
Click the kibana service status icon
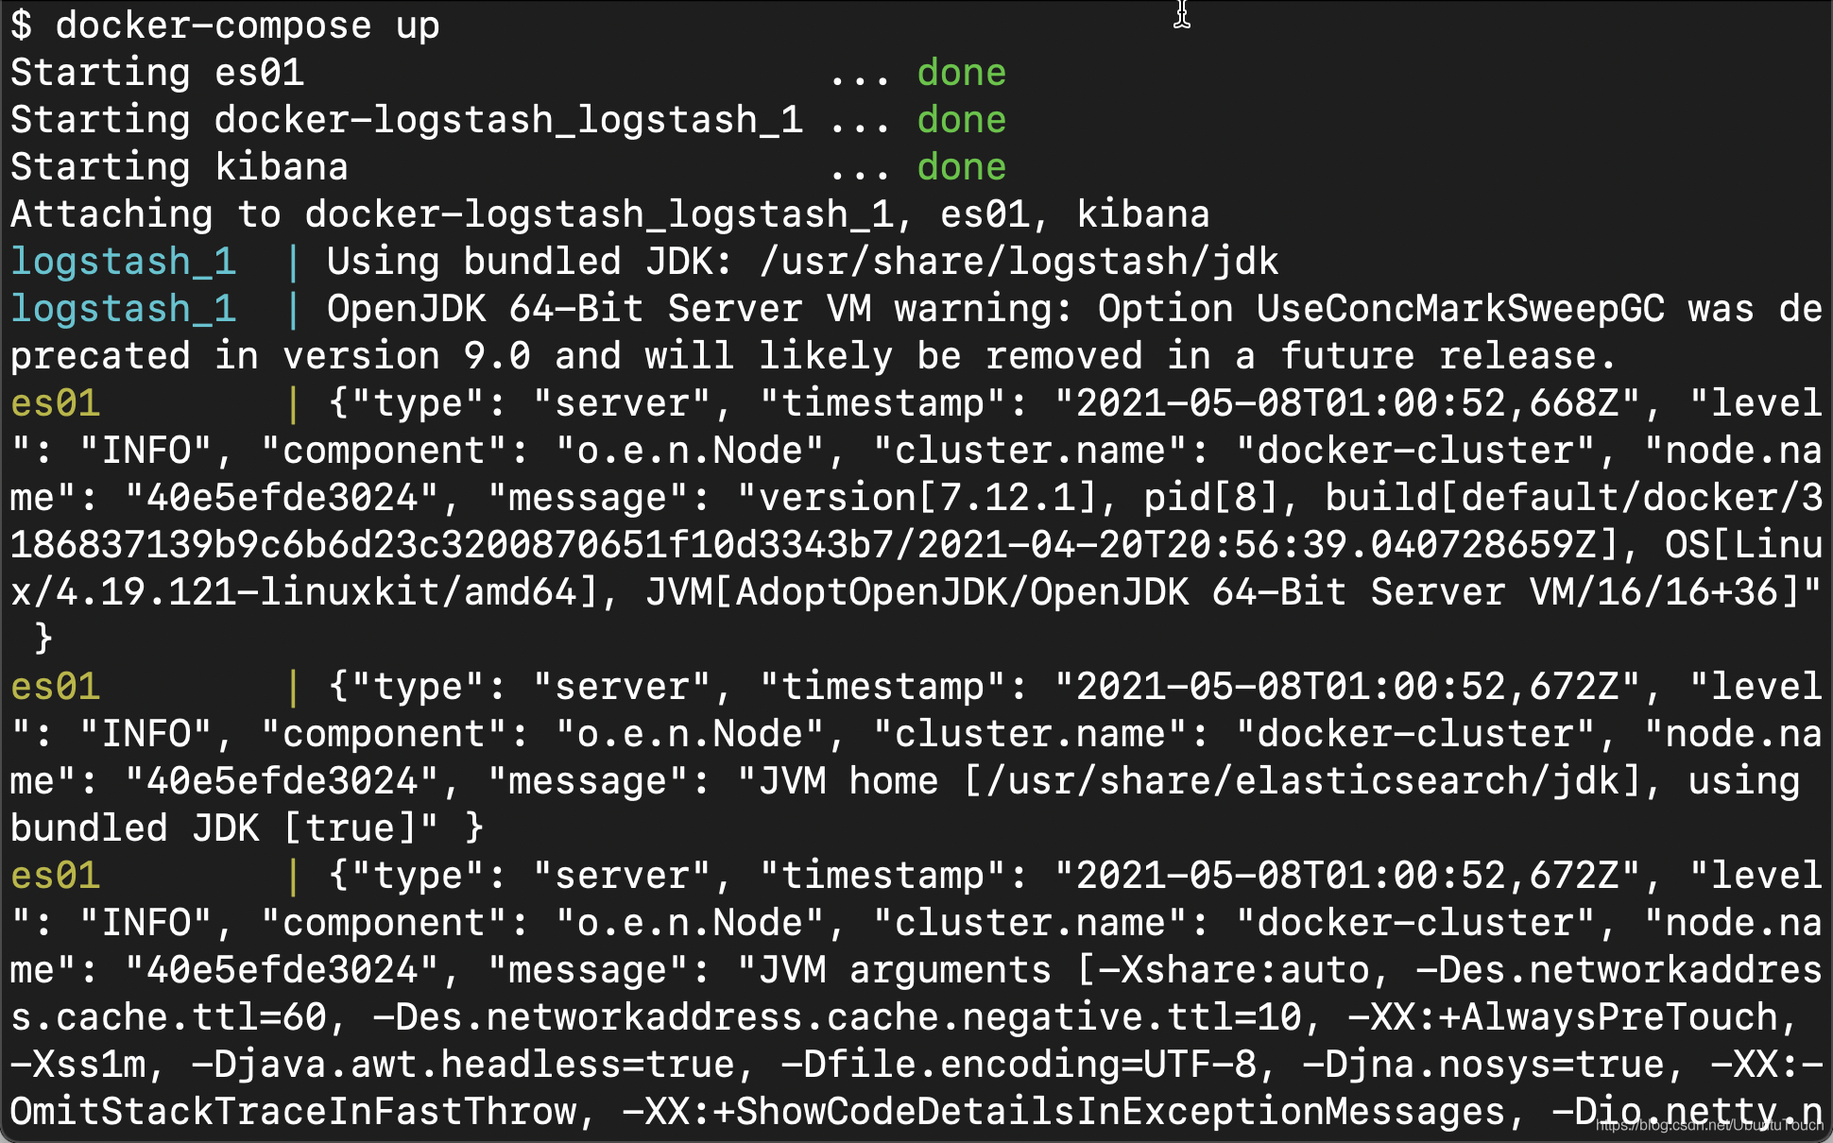pos(961,167)
